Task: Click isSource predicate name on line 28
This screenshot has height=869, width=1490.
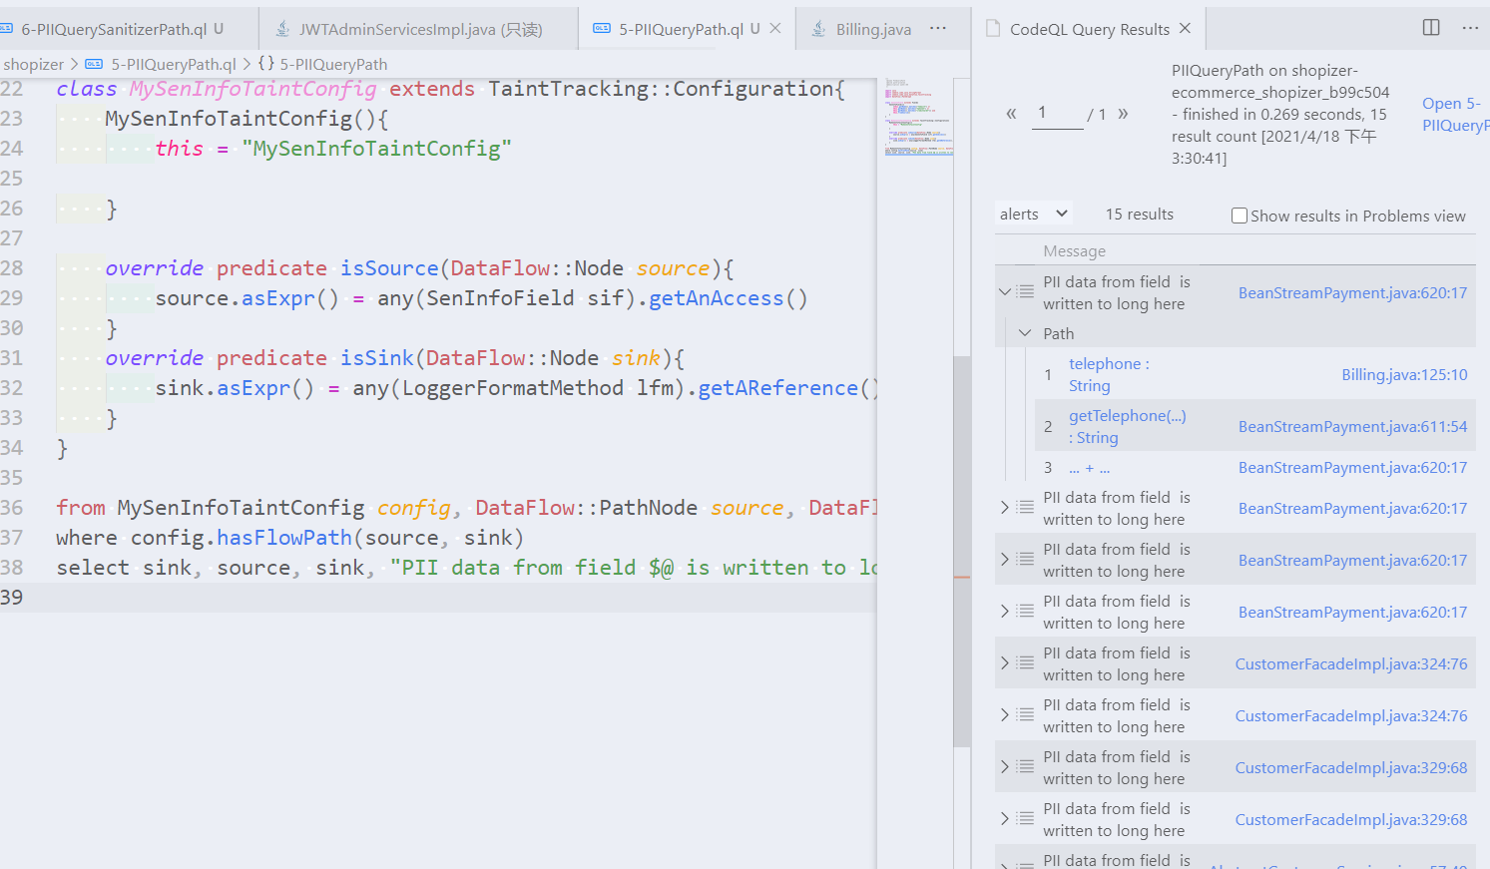Action: tap(389, 268)
